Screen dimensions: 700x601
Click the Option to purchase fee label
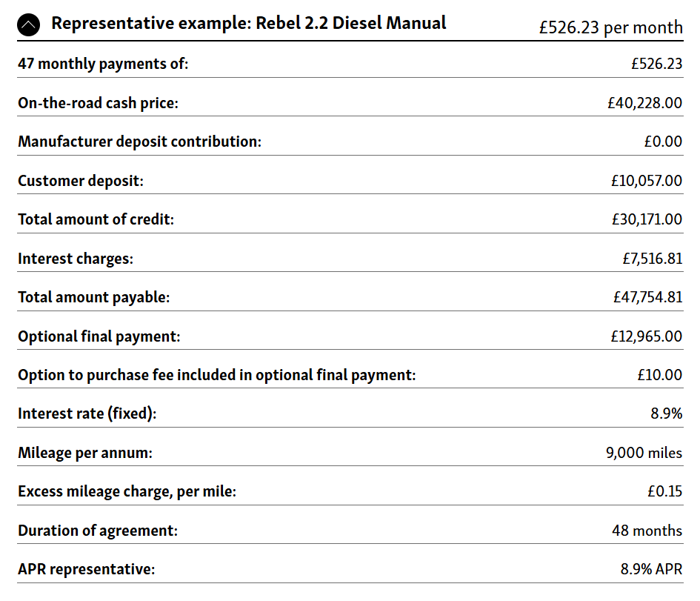(216, 375)
